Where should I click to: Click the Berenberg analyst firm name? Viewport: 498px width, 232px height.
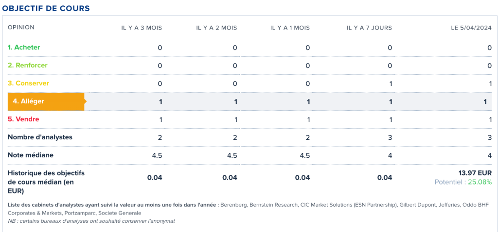coord(233,205)
